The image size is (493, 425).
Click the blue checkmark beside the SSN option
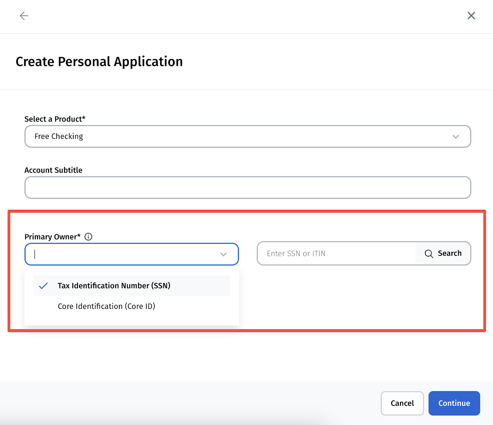coord(43,286)
